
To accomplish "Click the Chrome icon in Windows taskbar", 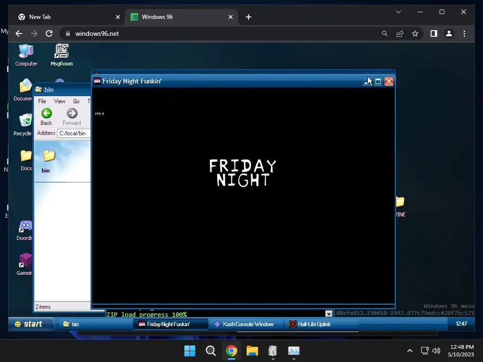I will point(231,351).
